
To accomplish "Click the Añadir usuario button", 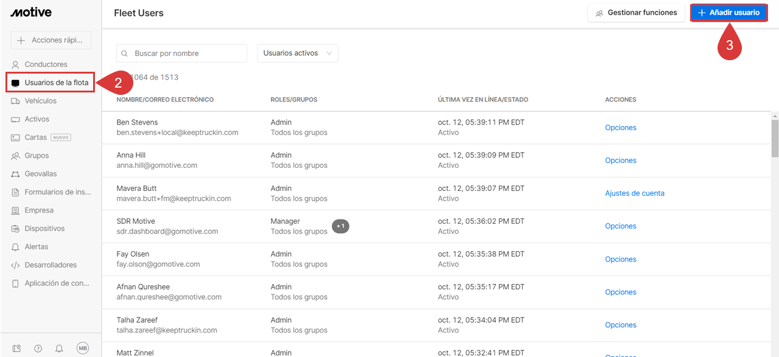I will [728, 13].
